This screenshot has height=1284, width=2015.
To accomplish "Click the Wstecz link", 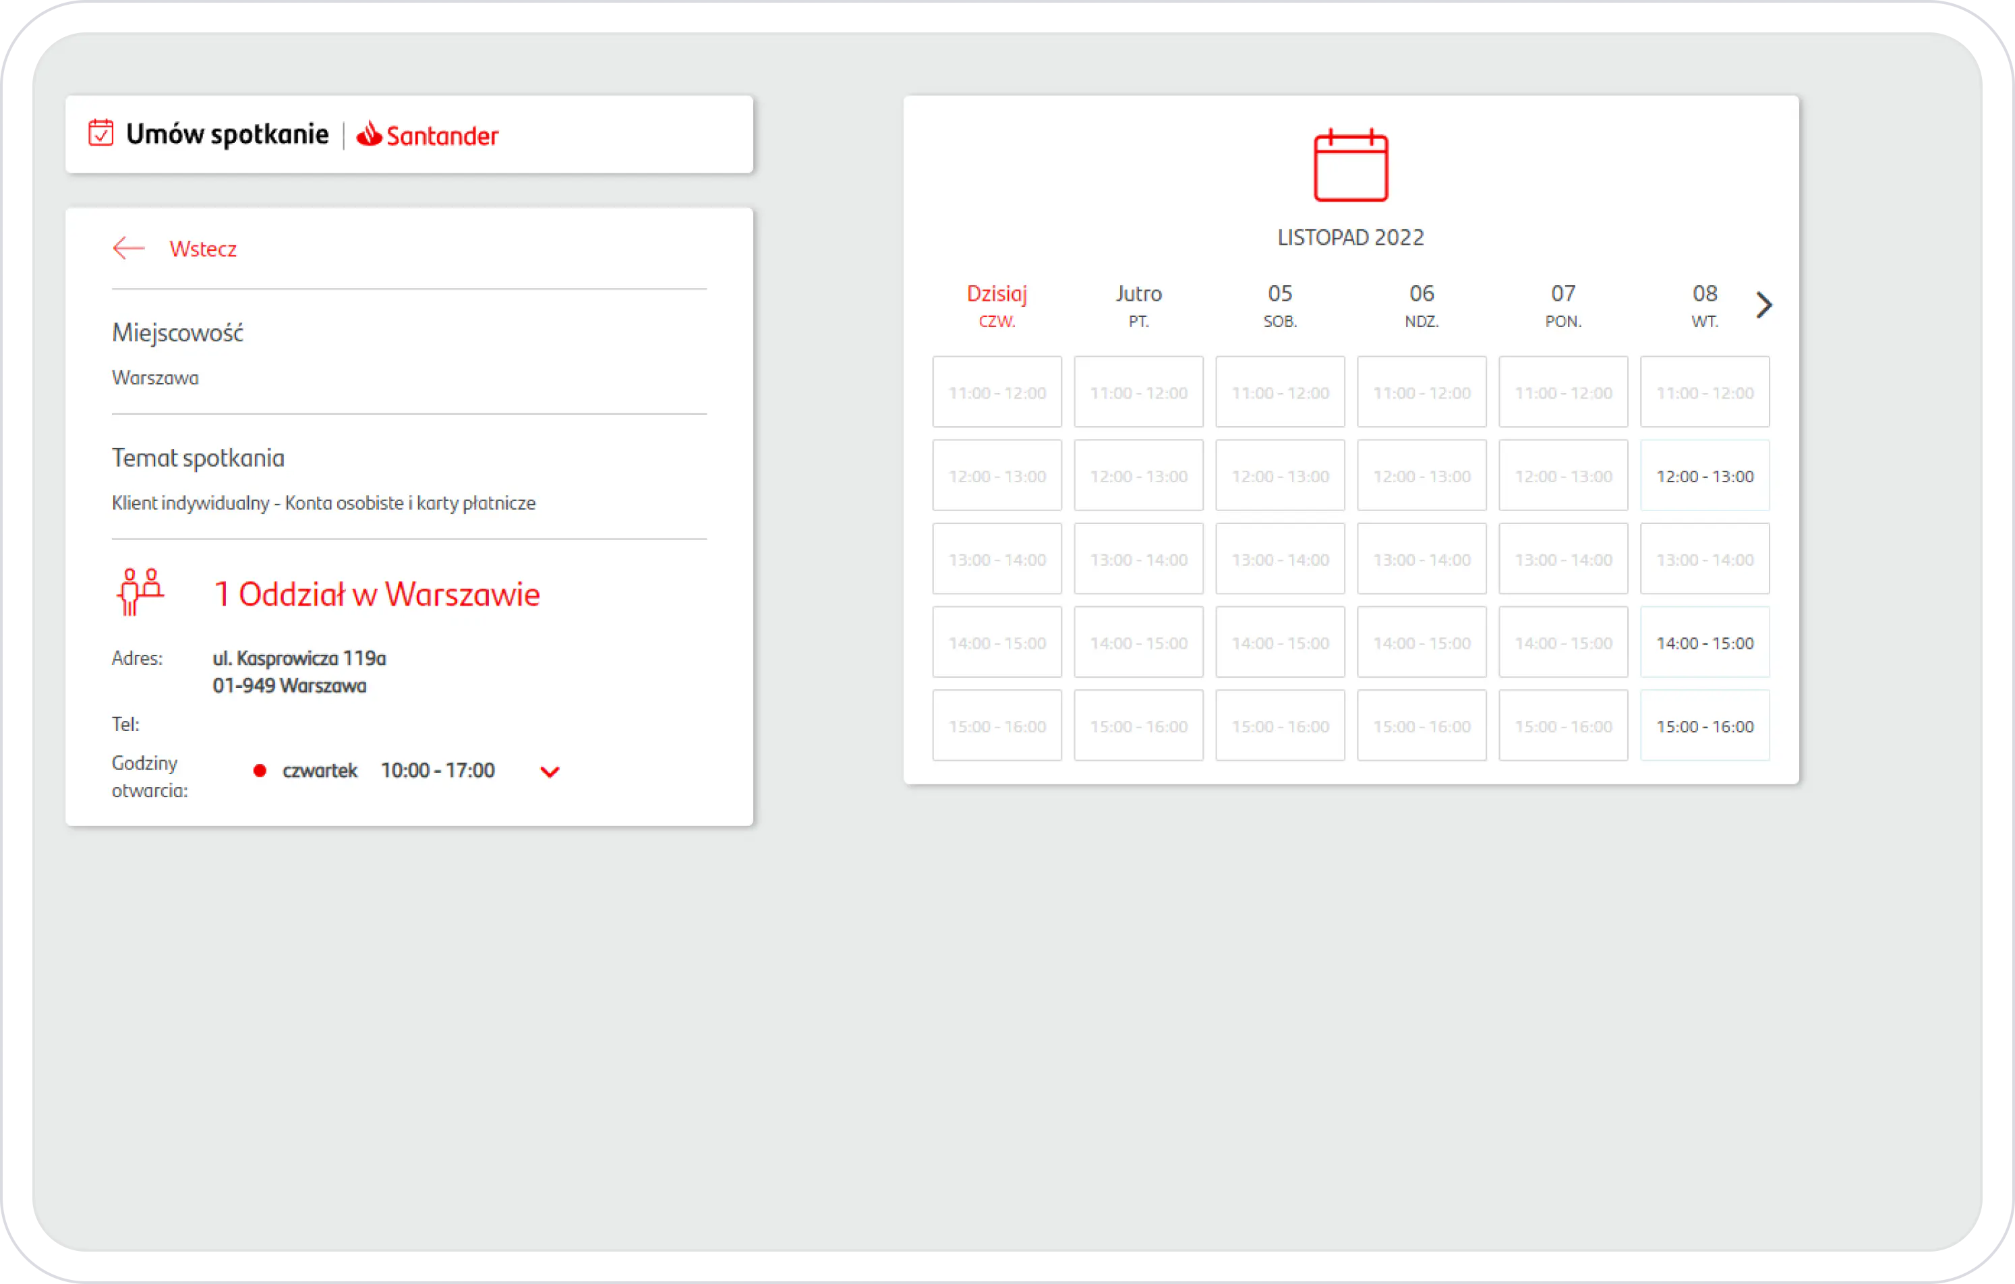I will pyautogui.click(x=202, y=249).
